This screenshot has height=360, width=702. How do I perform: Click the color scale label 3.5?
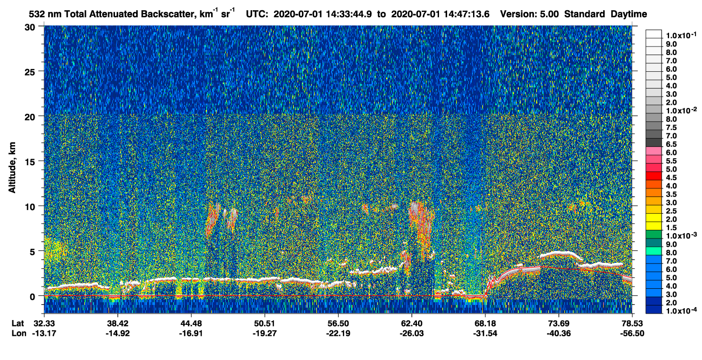(x=671, y=194)
